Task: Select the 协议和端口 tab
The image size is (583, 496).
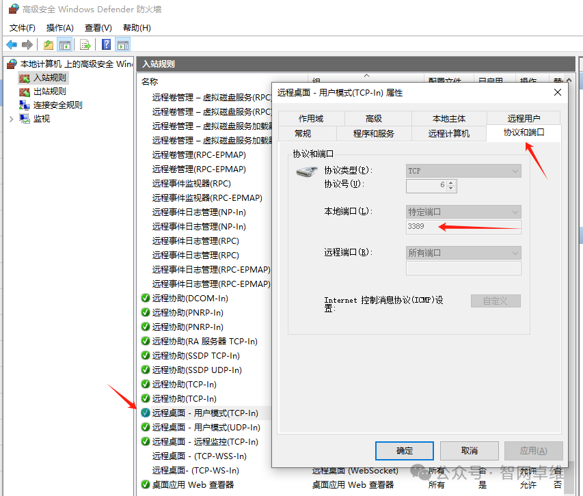Action: (524, 133)
